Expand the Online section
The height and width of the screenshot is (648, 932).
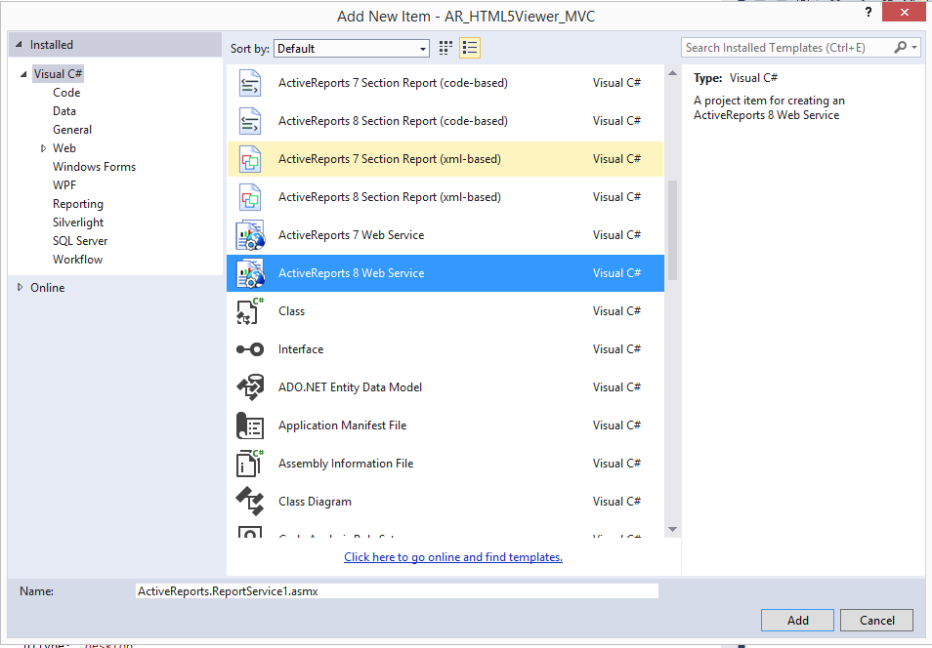tap(20, 288)
